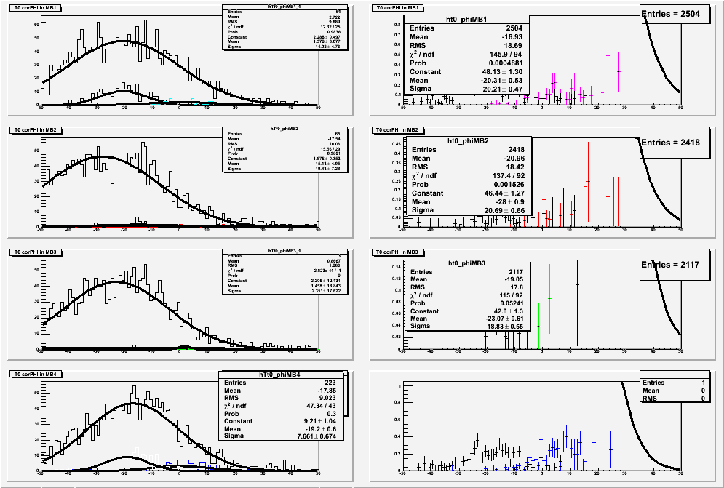Click the fit Mean value "-28 ± 0.9"
Image resolution: width=724 pixels, height=488 pixels.
(x=510, y=201)
